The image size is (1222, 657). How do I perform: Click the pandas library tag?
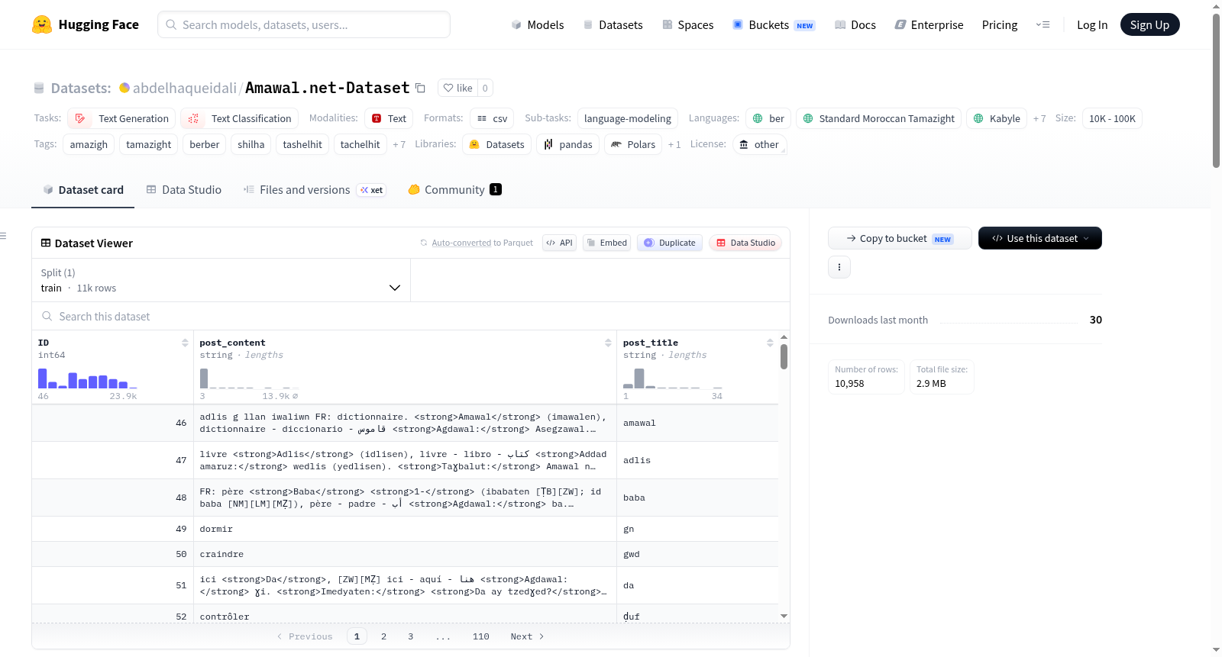pos(567,144)
